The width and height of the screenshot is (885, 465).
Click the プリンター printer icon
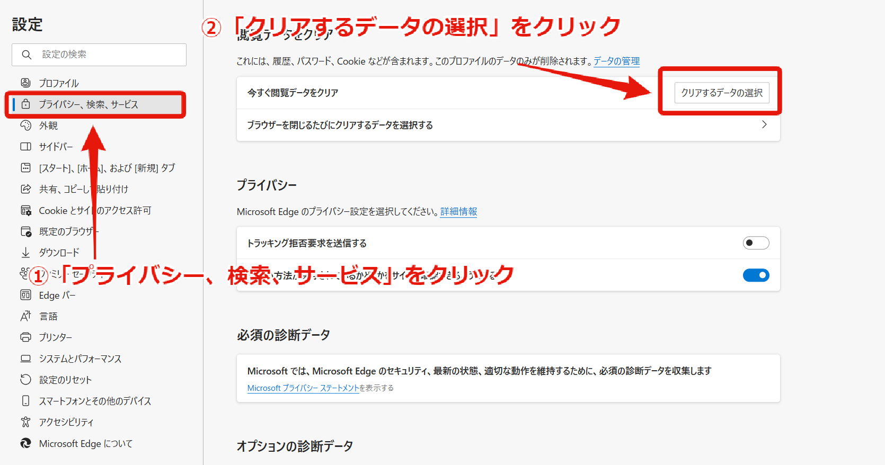[x=25, y=337]
